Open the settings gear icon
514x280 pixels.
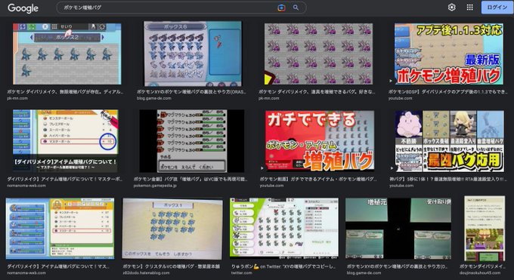click(x=452, y=8)
